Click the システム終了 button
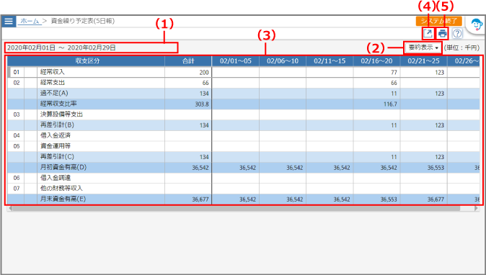Image resolution: width=486 pixels, height=275 pixels. click(439, 21)
